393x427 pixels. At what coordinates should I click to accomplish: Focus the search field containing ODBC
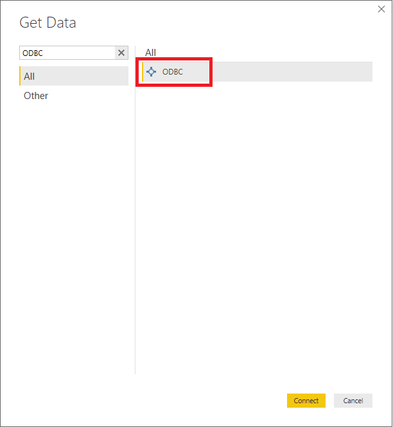pos(67,53)
